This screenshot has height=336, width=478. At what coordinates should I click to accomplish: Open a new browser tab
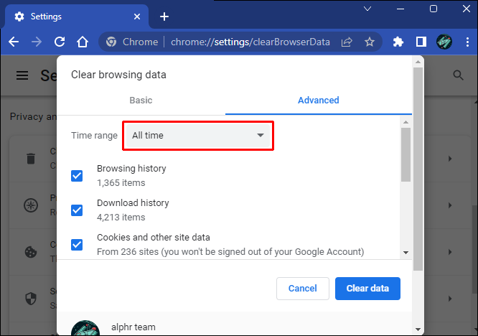tap(164, 16)
